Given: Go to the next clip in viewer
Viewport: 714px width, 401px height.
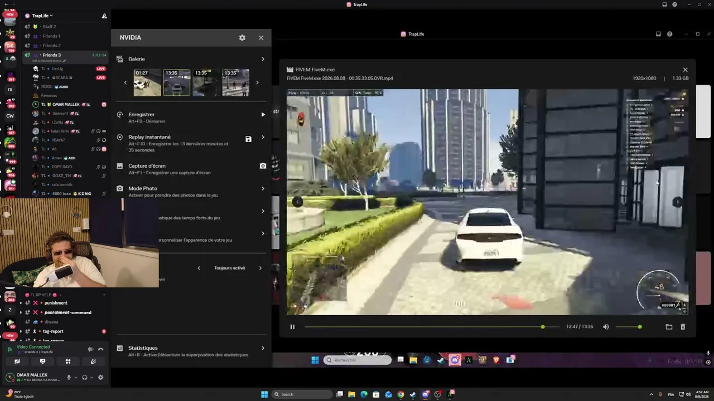Looking at the screenshot, I should [x=677, y=202].
